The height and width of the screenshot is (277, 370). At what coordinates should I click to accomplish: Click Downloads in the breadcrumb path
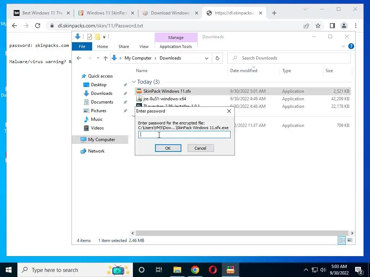[170, 58]
